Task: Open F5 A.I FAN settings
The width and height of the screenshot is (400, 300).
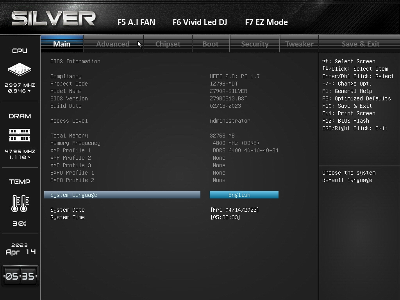Action: pos(136,22)
